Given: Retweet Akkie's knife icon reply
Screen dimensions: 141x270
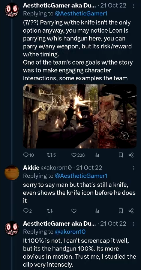Looking at the screenshot, I should coord(50,211).
